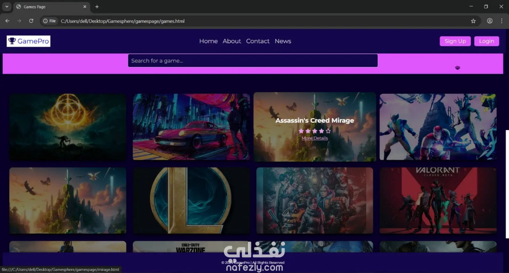Reload the Games Page
The width and height of the screenshot is (509, 273).
tap(31, 21)
